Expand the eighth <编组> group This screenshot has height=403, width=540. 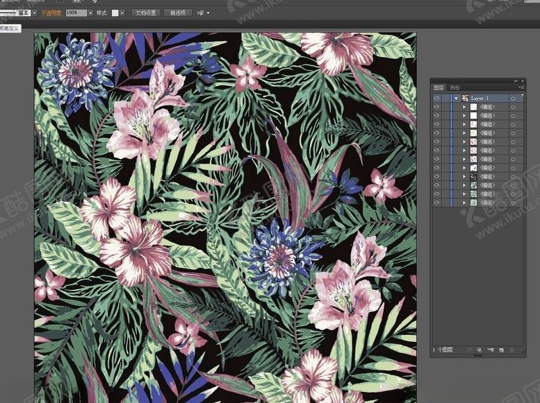pyautogui.click(x=464, y=168)
